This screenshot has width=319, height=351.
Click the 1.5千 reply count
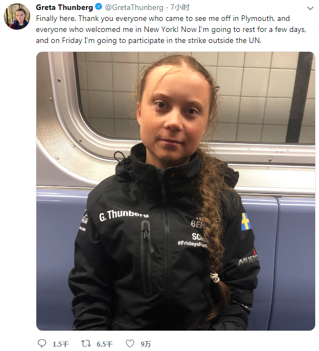point(61,344)
